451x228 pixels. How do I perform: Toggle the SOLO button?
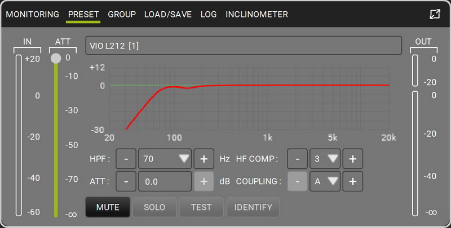click(154, 207)
